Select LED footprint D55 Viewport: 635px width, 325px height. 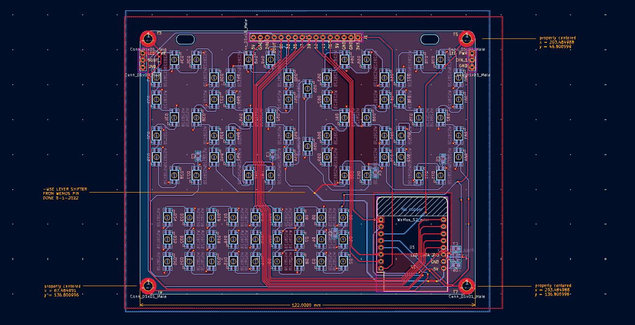point(308,88)
